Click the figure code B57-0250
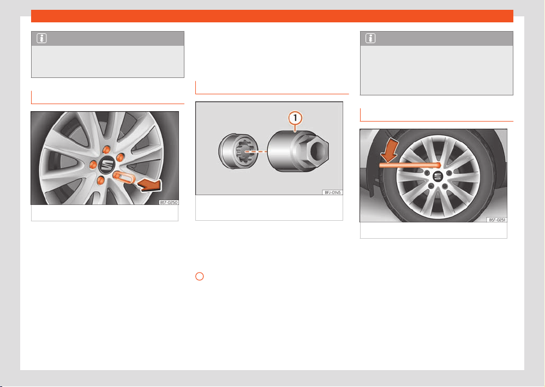The width and height of the screenshot is (545, 387). click(x=169, y=202)
